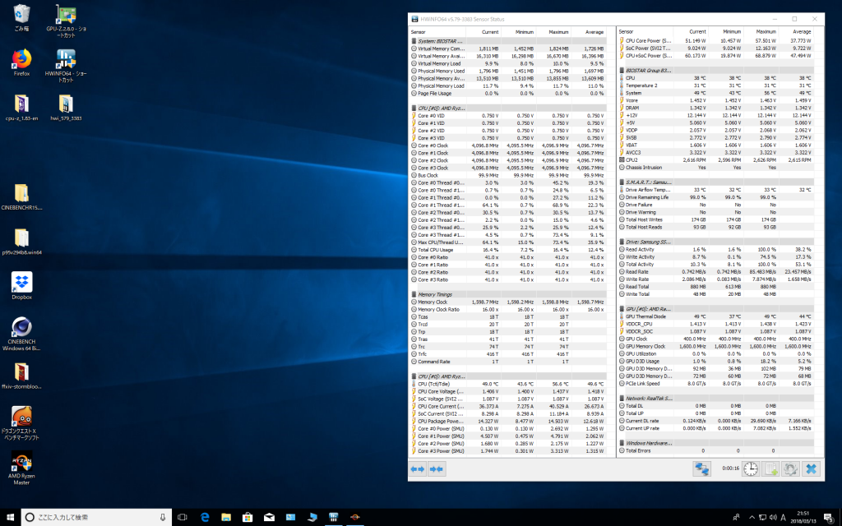Close sensors with the blue X button
842x526 pixels.
click(811, 468)
